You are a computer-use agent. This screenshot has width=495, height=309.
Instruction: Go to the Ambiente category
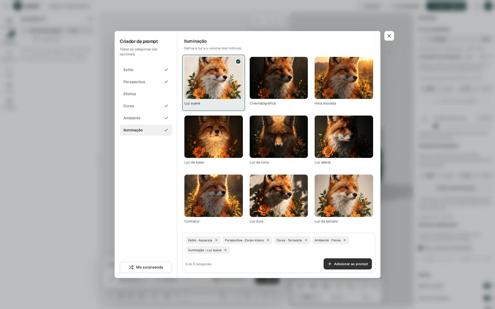click(146, 118)
